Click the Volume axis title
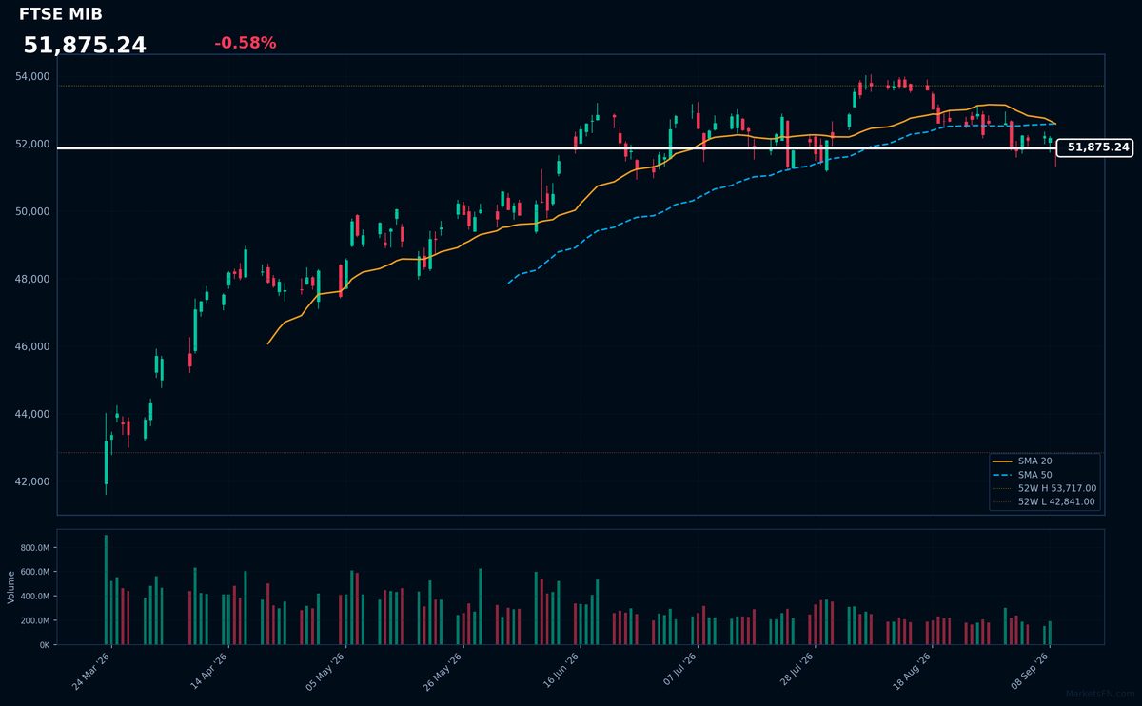 [11, 587]
